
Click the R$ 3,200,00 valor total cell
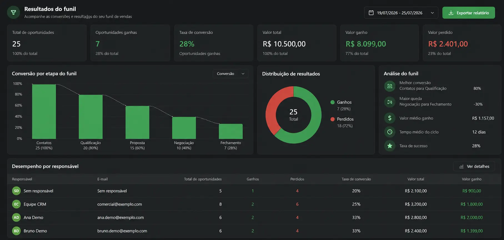416,204
